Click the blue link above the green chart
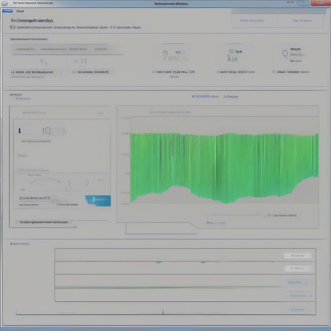Viewport: 331px width, 331px height. pyautogui.click(x=205, y=96)
